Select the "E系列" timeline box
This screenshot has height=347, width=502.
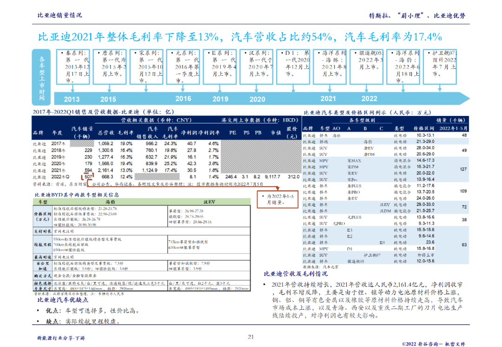[x=219, y=67]
